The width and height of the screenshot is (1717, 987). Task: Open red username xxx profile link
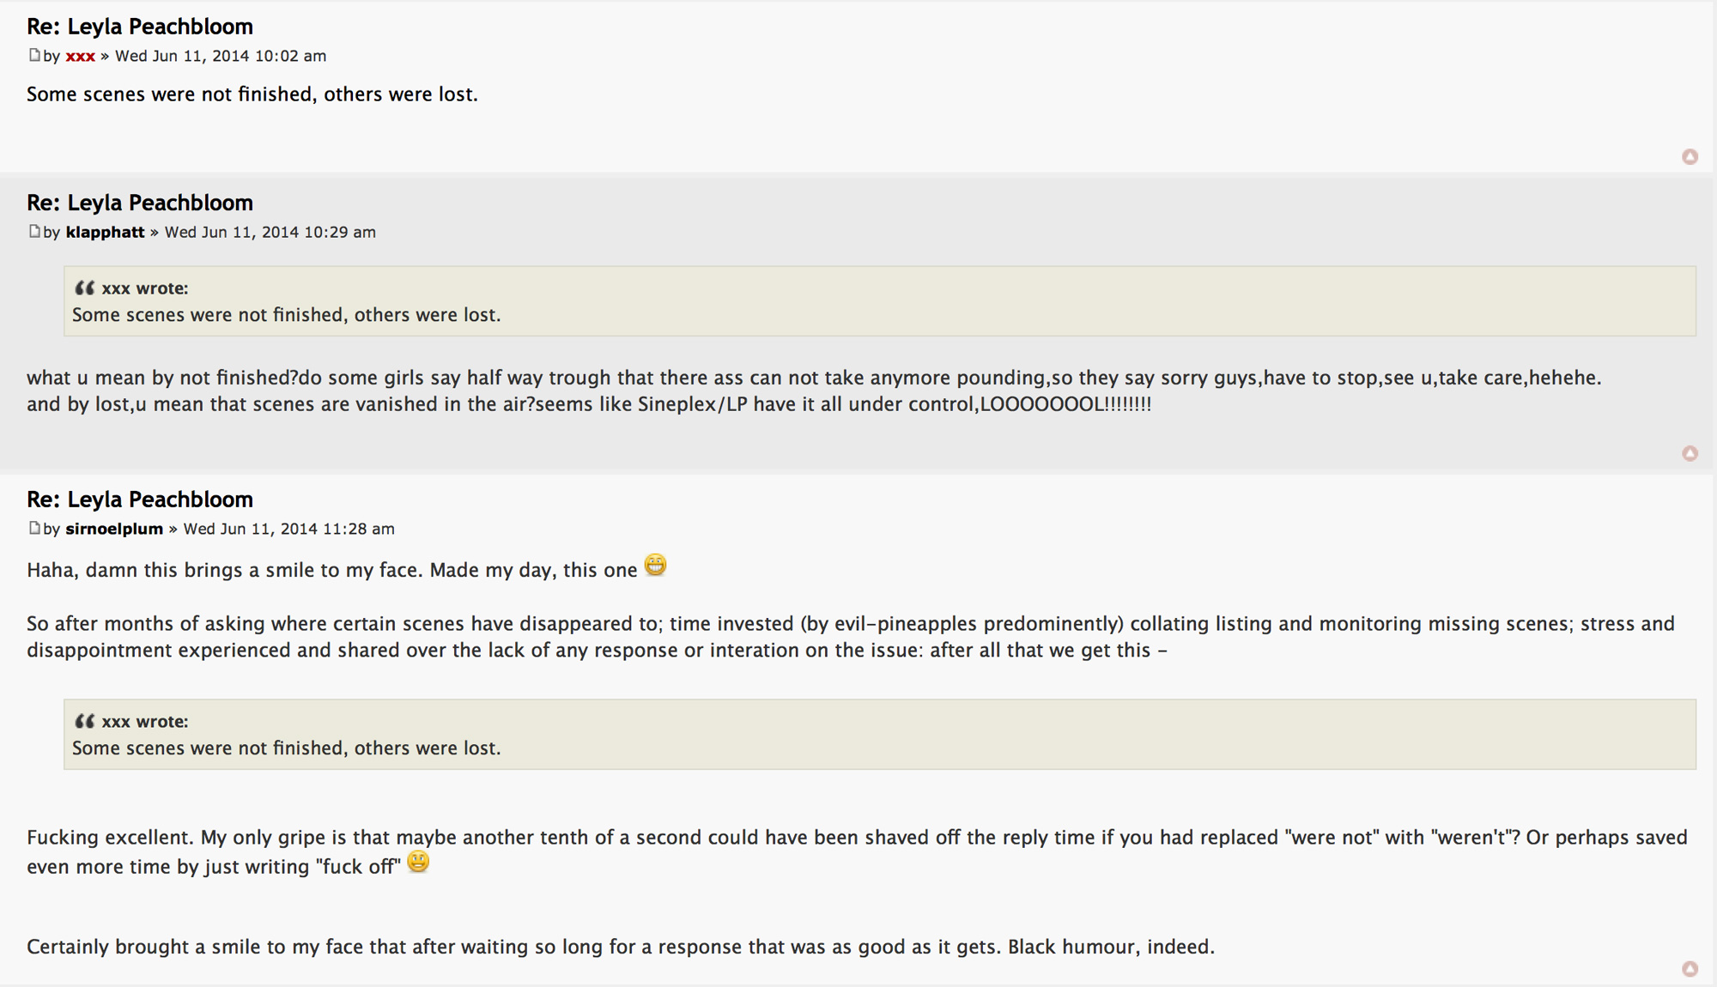coord(80,56)
